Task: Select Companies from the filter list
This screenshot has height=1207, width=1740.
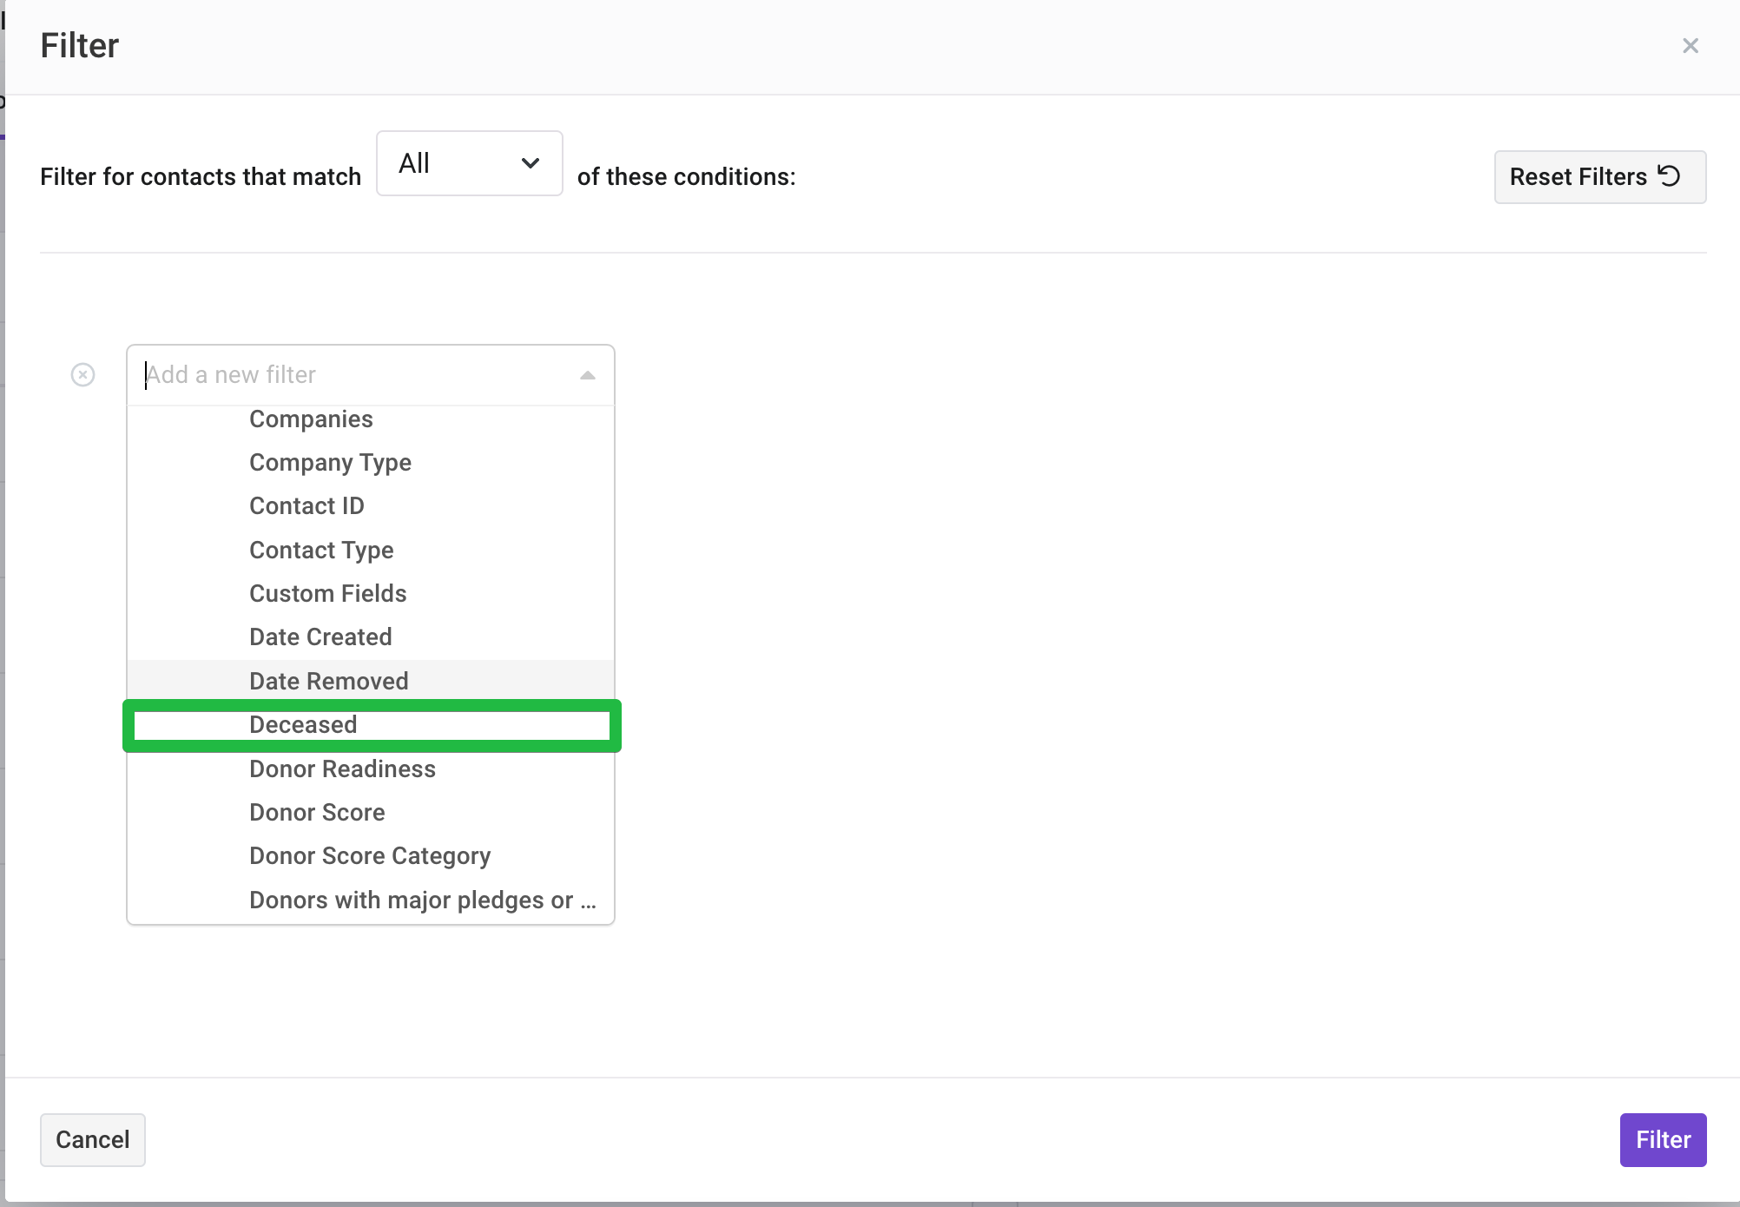Action: 371,419
